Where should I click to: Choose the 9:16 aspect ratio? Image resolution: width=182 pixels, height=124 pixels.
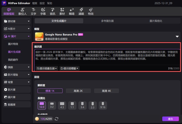[103, 106]
